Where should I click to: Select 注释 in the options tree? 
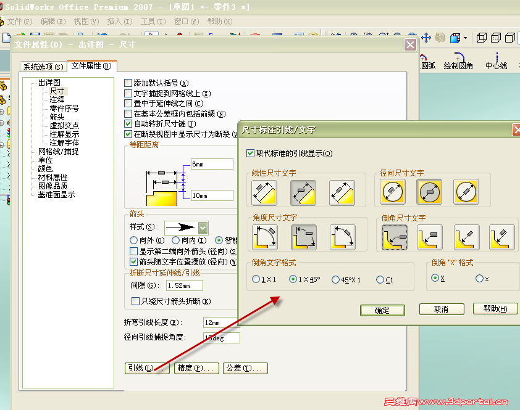[x=57, y=100]
